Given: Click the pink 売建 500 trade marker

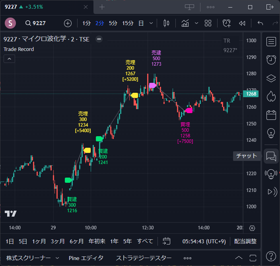Looking at the screenshot, I should click(153, 86).
